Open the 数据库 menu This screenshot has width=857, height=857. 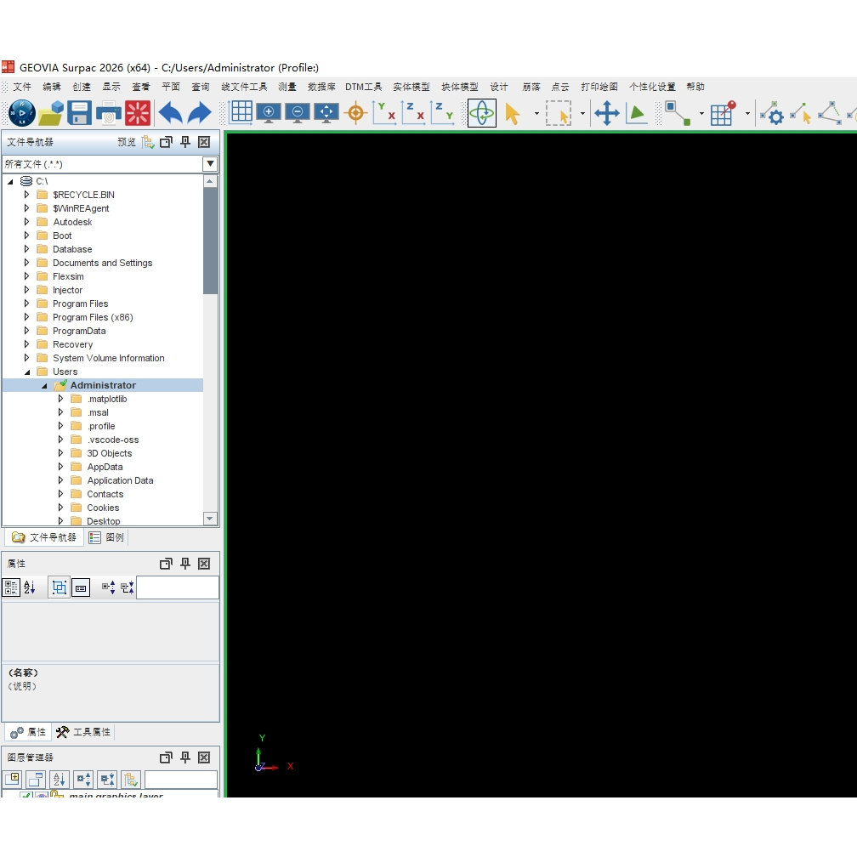(321, 87)
